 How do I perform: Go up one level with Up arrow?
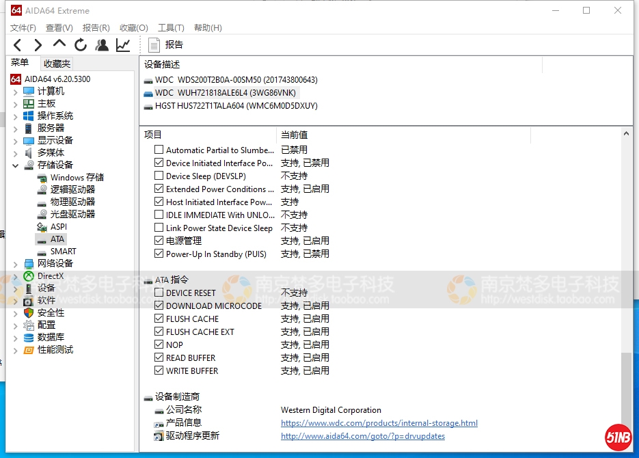(59, 44)
